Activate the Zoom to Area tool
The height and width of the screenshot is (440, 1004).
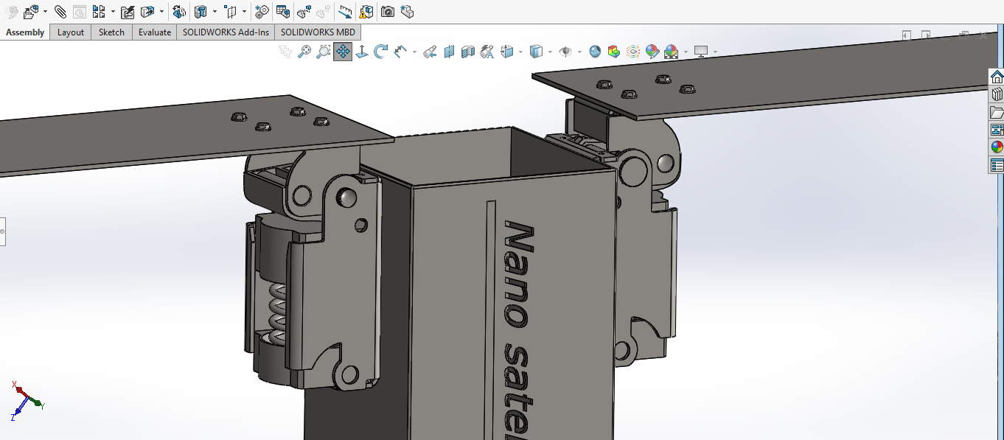tap(323, 52)
